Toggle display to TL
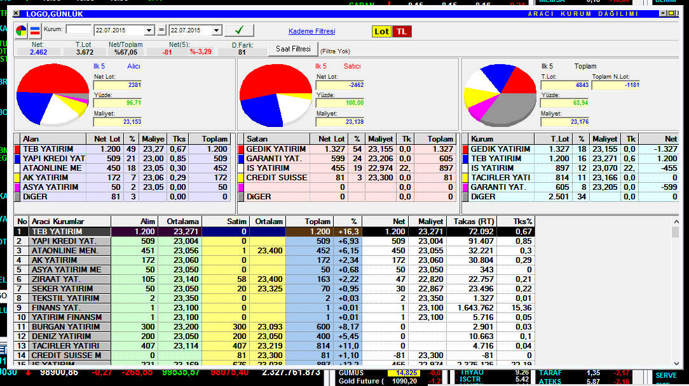The height and width of the screenshot is (386, 689). coord(401,31)
